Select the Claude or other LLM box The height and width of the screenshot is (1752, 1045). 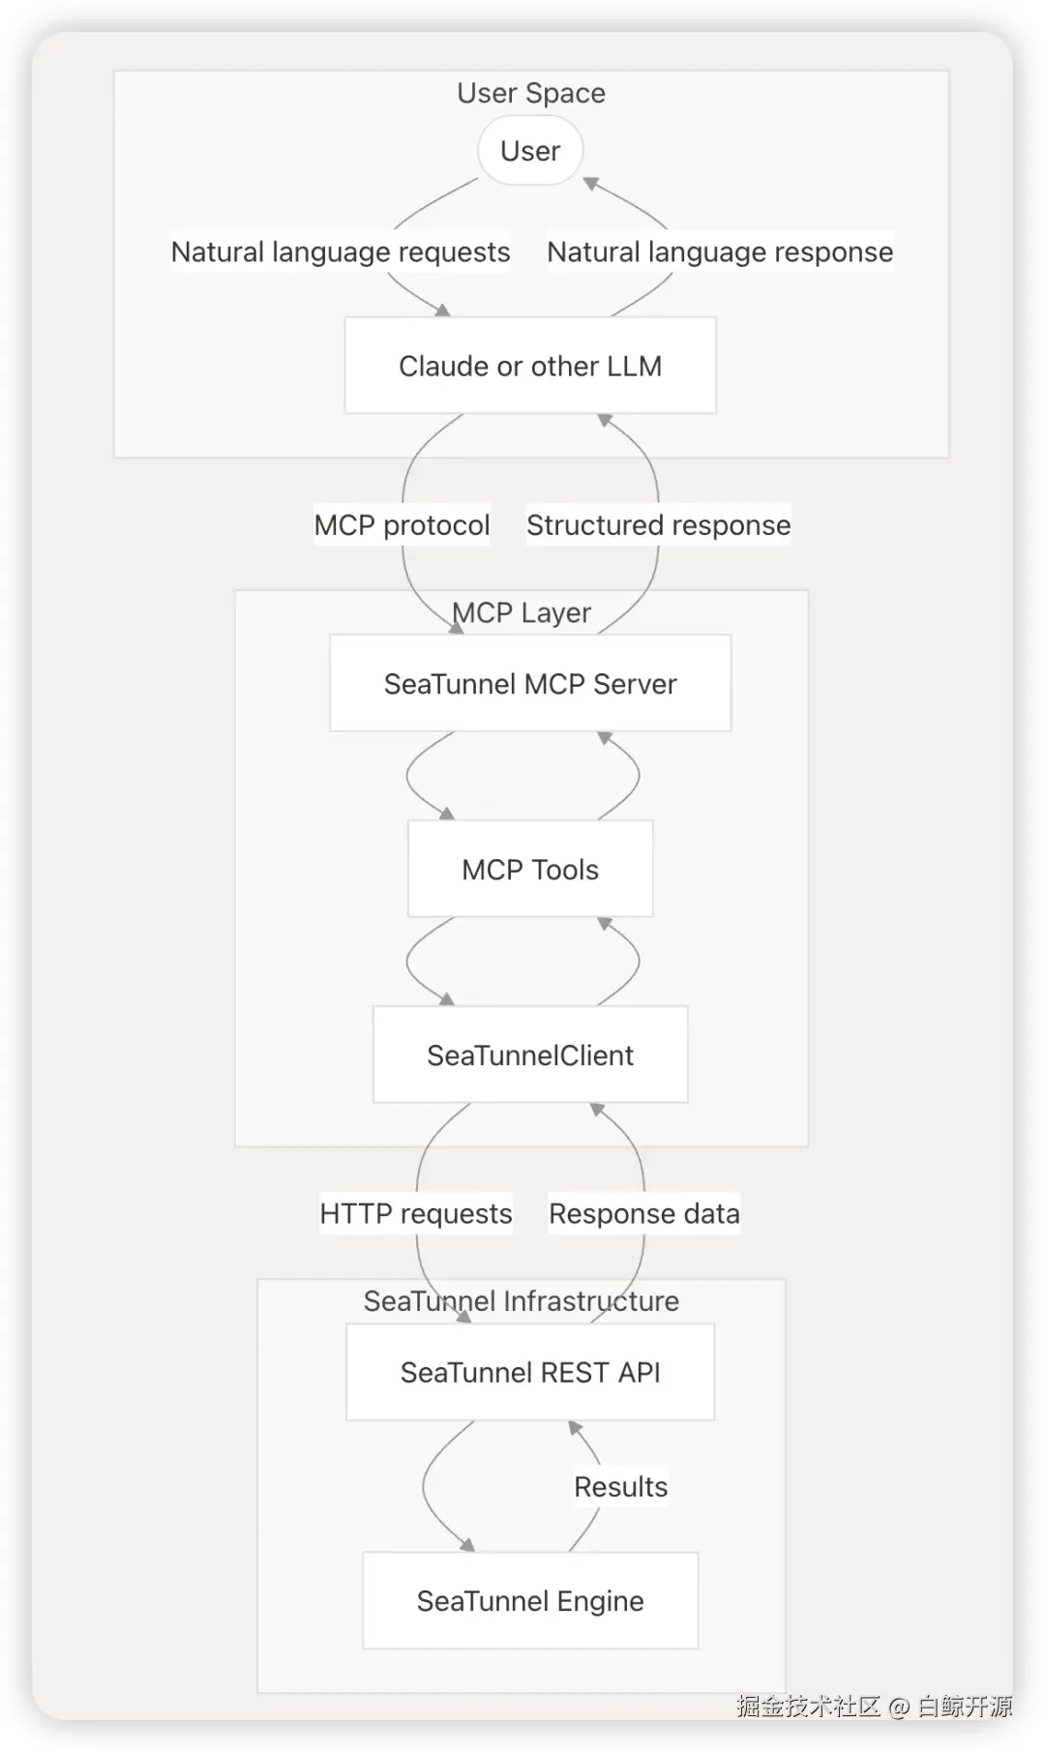click(530, 366)
